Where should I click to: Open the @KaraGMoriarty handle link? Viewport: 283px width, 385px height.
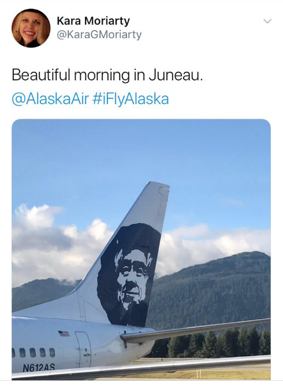click(x=99, y=34)
